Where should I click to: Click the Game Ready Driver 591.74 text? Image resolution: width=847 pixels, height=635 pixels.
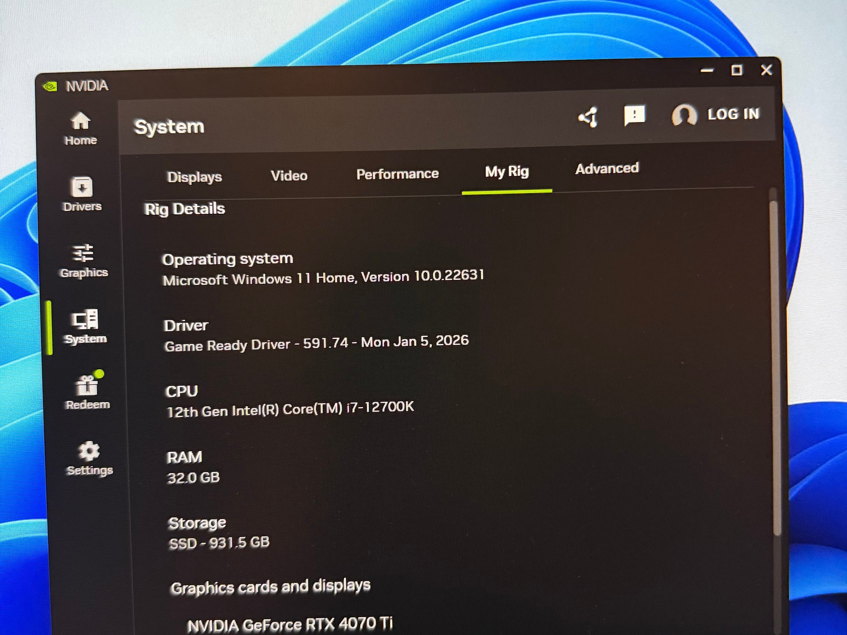pos(316,343)
